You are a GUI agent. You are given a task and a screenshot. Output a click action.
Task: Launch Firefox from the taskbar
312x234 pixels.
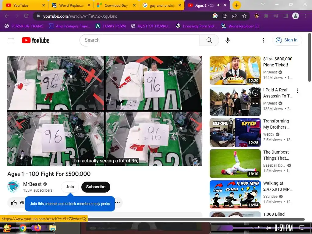(37, 227)
